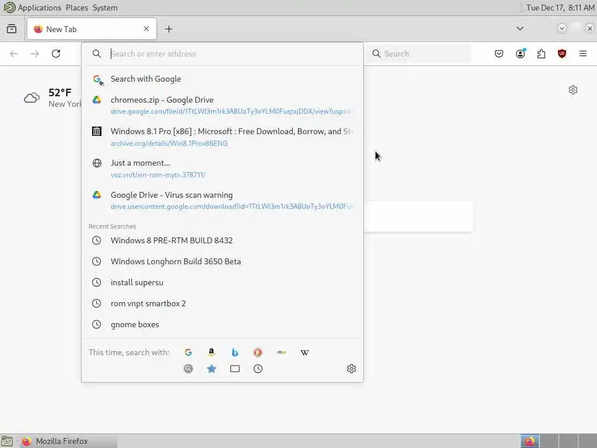Image resolution: width=597 pixels, height=448 pixels.
Task: Open the Firefox hamburger menu
Action: (582, 54)
